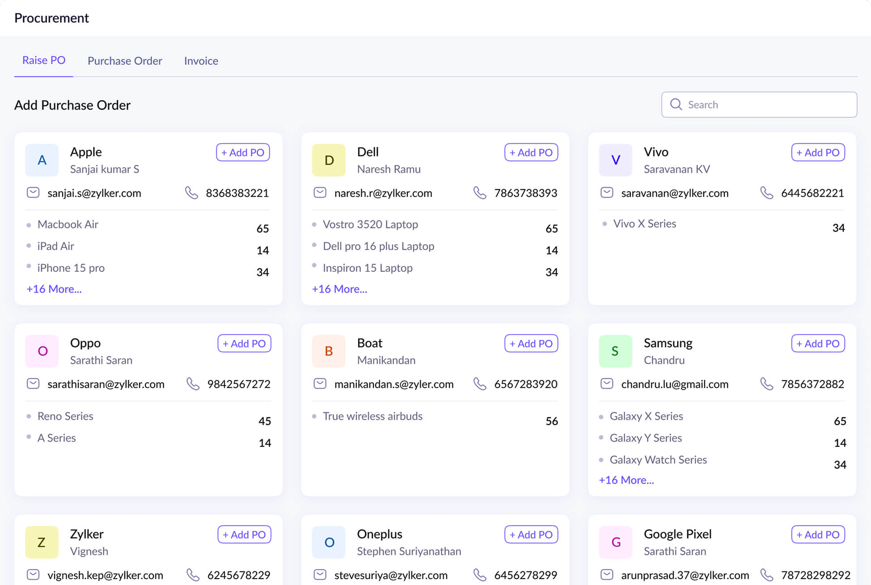Click the phone icon beside 9842567272

pos(193,384)
